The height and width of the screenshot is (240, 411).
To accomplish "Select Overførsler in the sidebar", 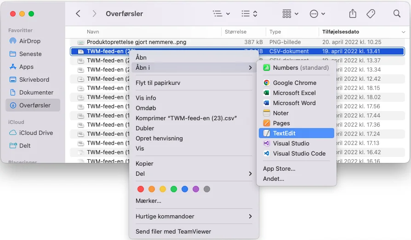I will pyautogui.click(x=33, y=105).
